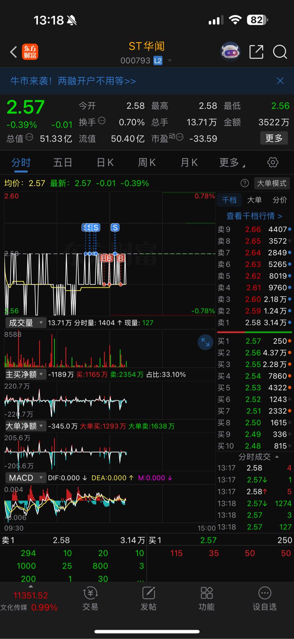Viewport: 294px width, 639px height.
Task: Tap the L2 badge next to 000793
Action: point(158,61)
